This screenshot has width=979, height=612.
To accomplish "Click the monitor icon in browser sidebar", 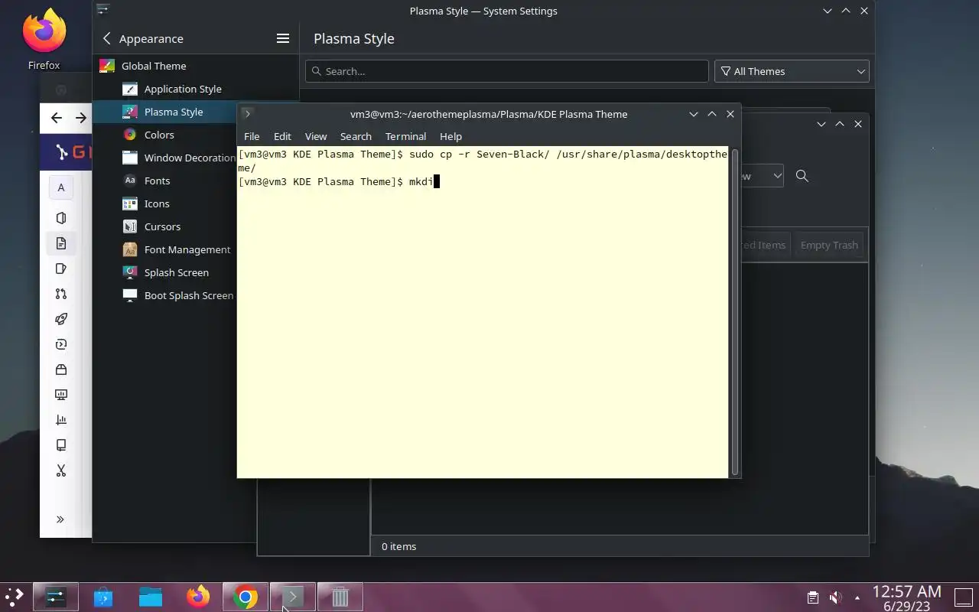I will (61, 395).
